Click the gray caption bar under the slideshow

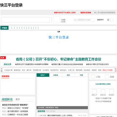(x=62, y=108)
